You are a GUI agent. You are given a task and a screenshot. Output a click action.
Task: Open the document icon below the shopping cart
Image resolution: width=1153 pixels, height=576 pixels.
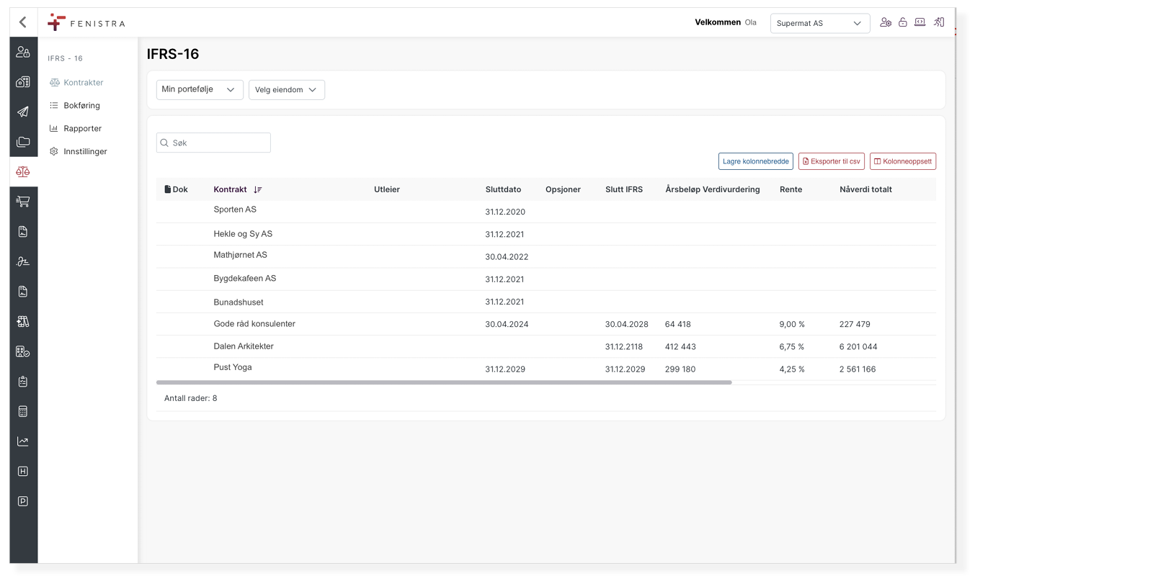click(23, 232)
